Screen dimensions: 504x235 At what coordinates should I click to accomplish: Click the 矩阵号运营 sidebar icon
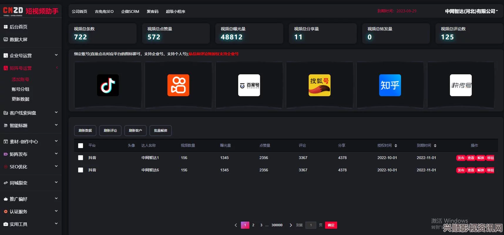pyautogui.click(x=6, y=68)
